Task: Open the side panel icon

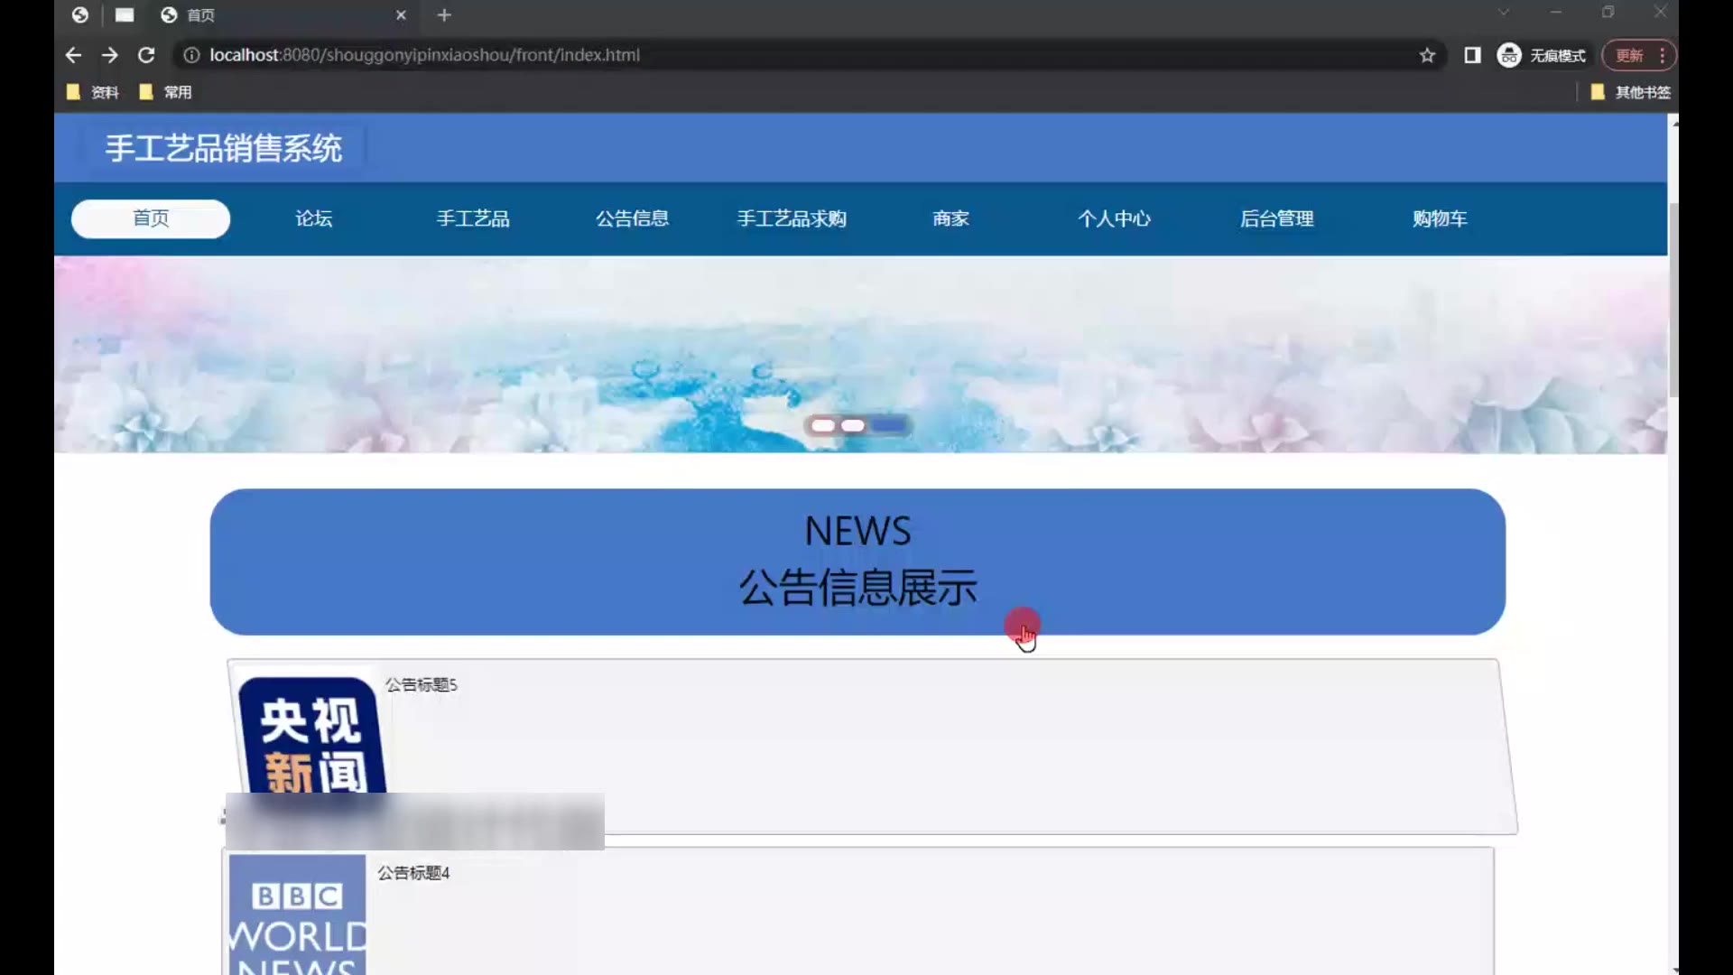Action: click(x=1472, y=55)
